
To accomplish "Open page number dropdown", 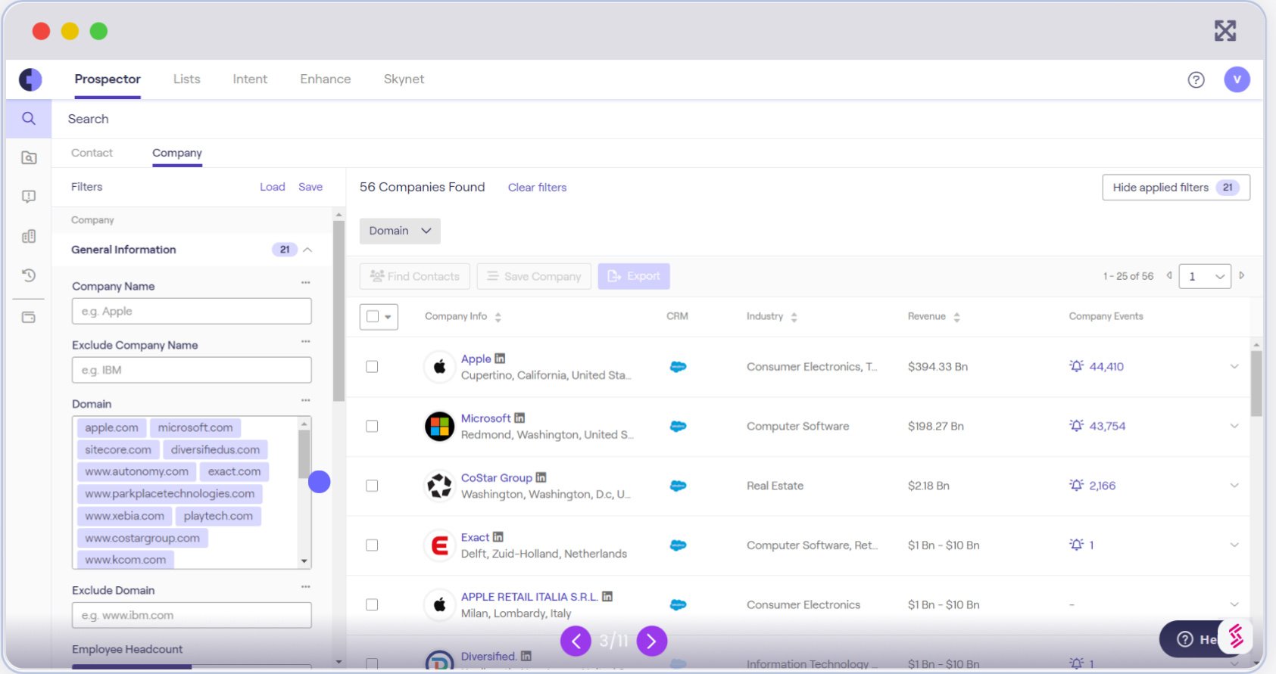I will (1205, 276).
